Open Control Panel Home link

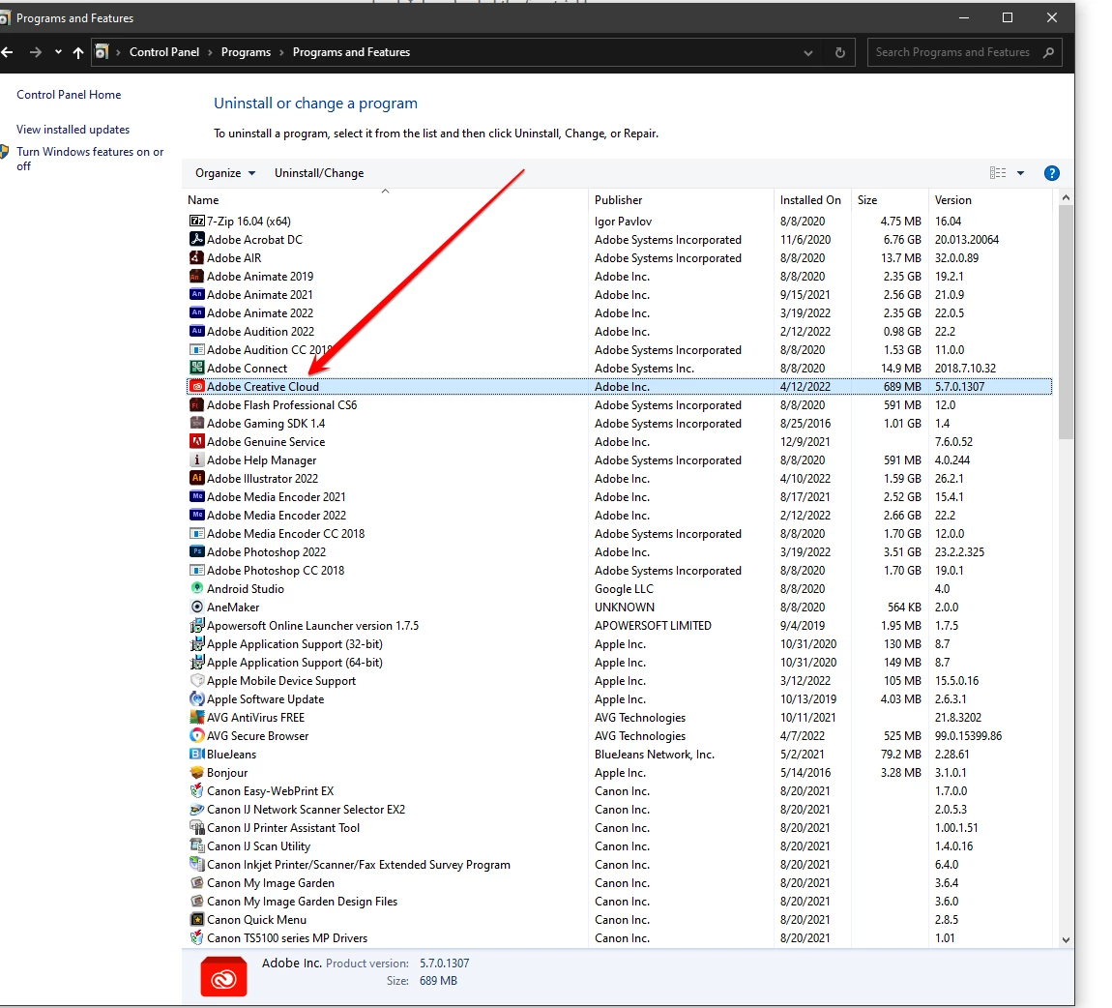coord(69,95)
